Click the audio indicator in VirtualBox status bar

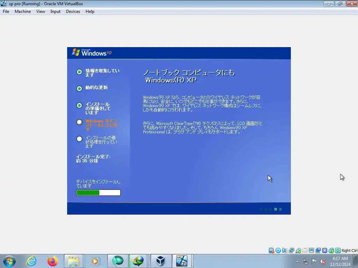[x=285, y=251]
